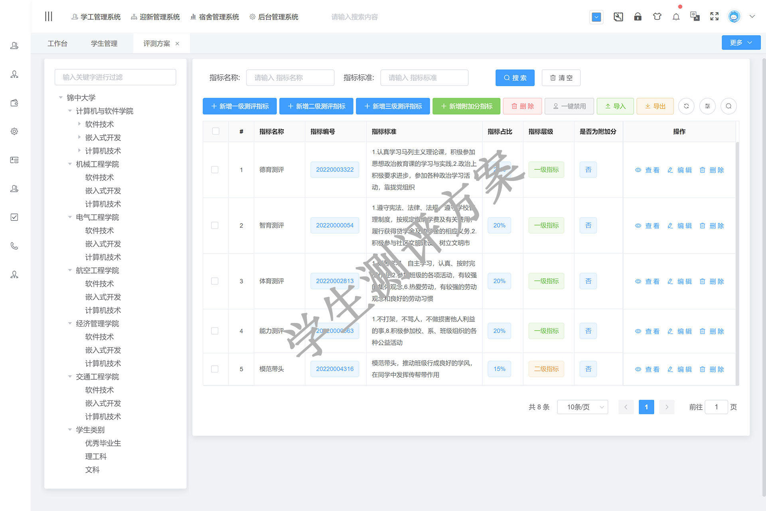766x511 pixels.
Task: Click the settings gear in left sidebar
Action: point(14,131)
